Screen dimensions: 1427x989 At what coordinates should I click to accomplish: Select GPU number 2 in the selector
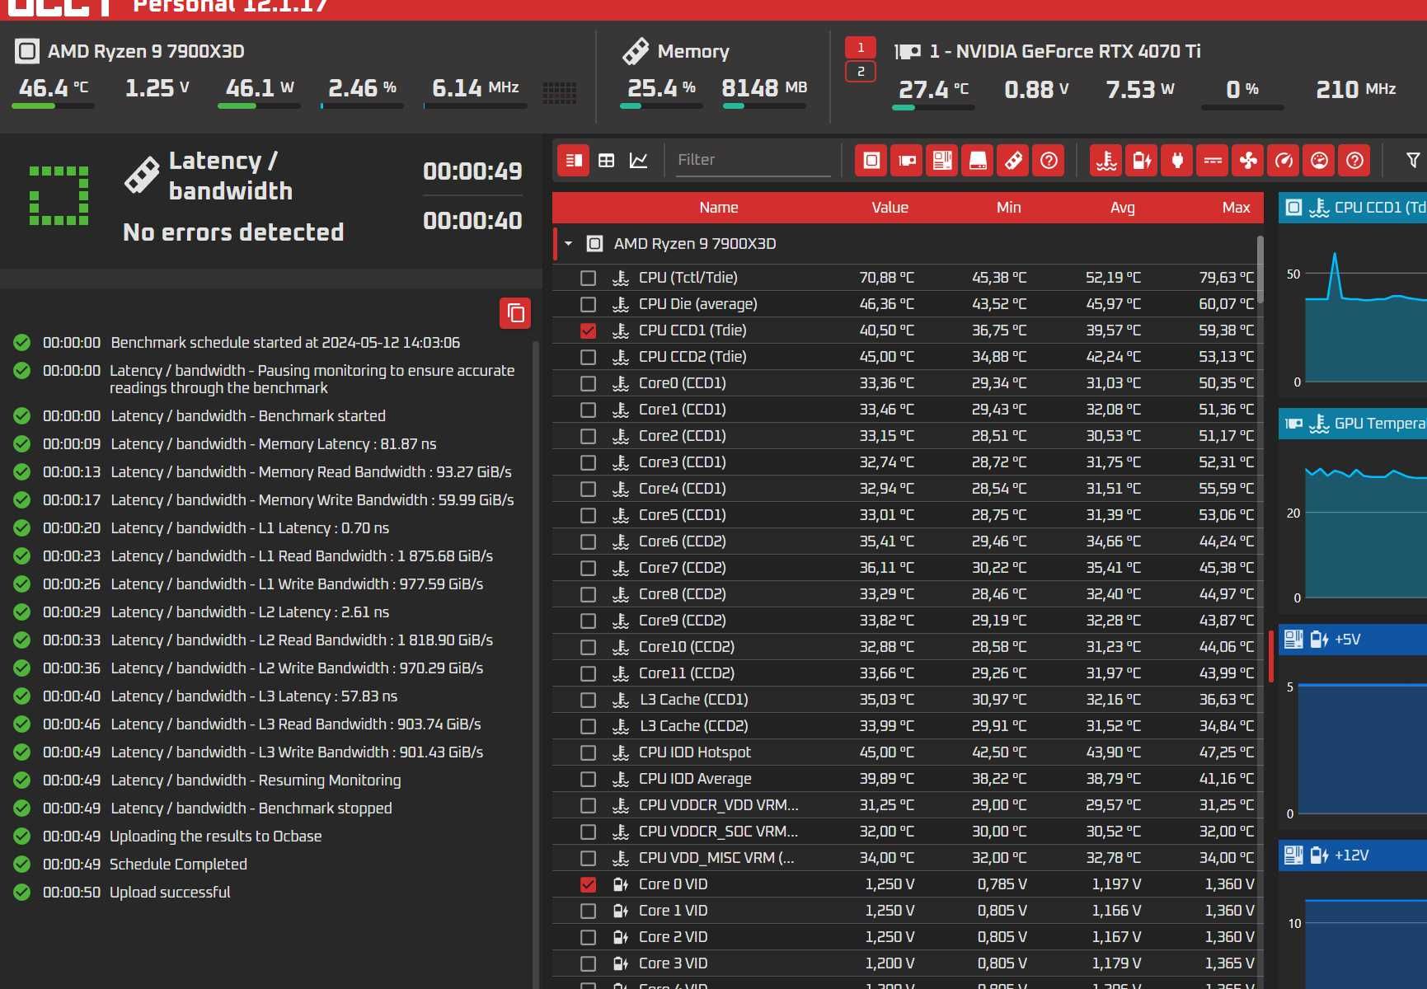861,72
